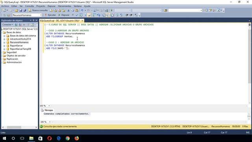Click the Connect Object Explorer icon
252x142 pixels.
point(16,24)
